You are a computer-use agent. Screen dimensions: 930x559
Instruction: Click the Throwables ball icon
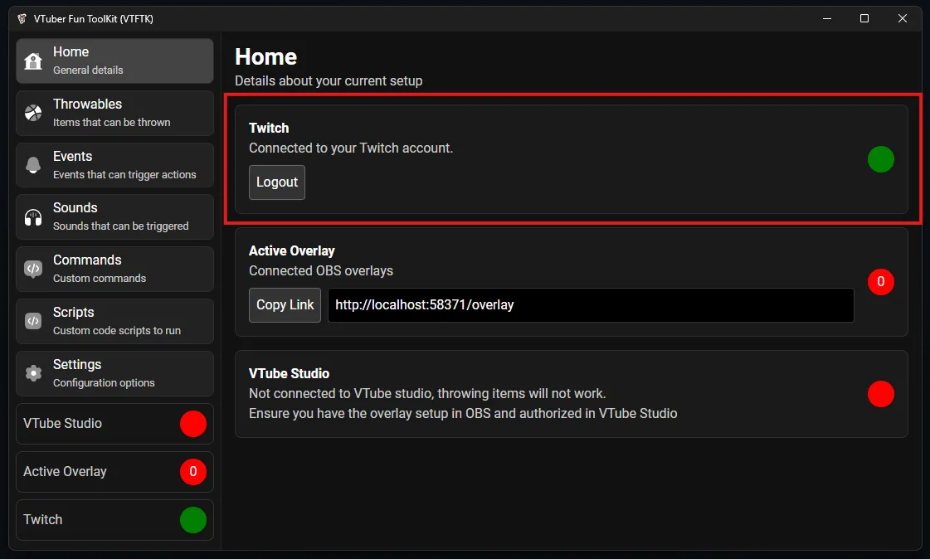tap(33, 113)
